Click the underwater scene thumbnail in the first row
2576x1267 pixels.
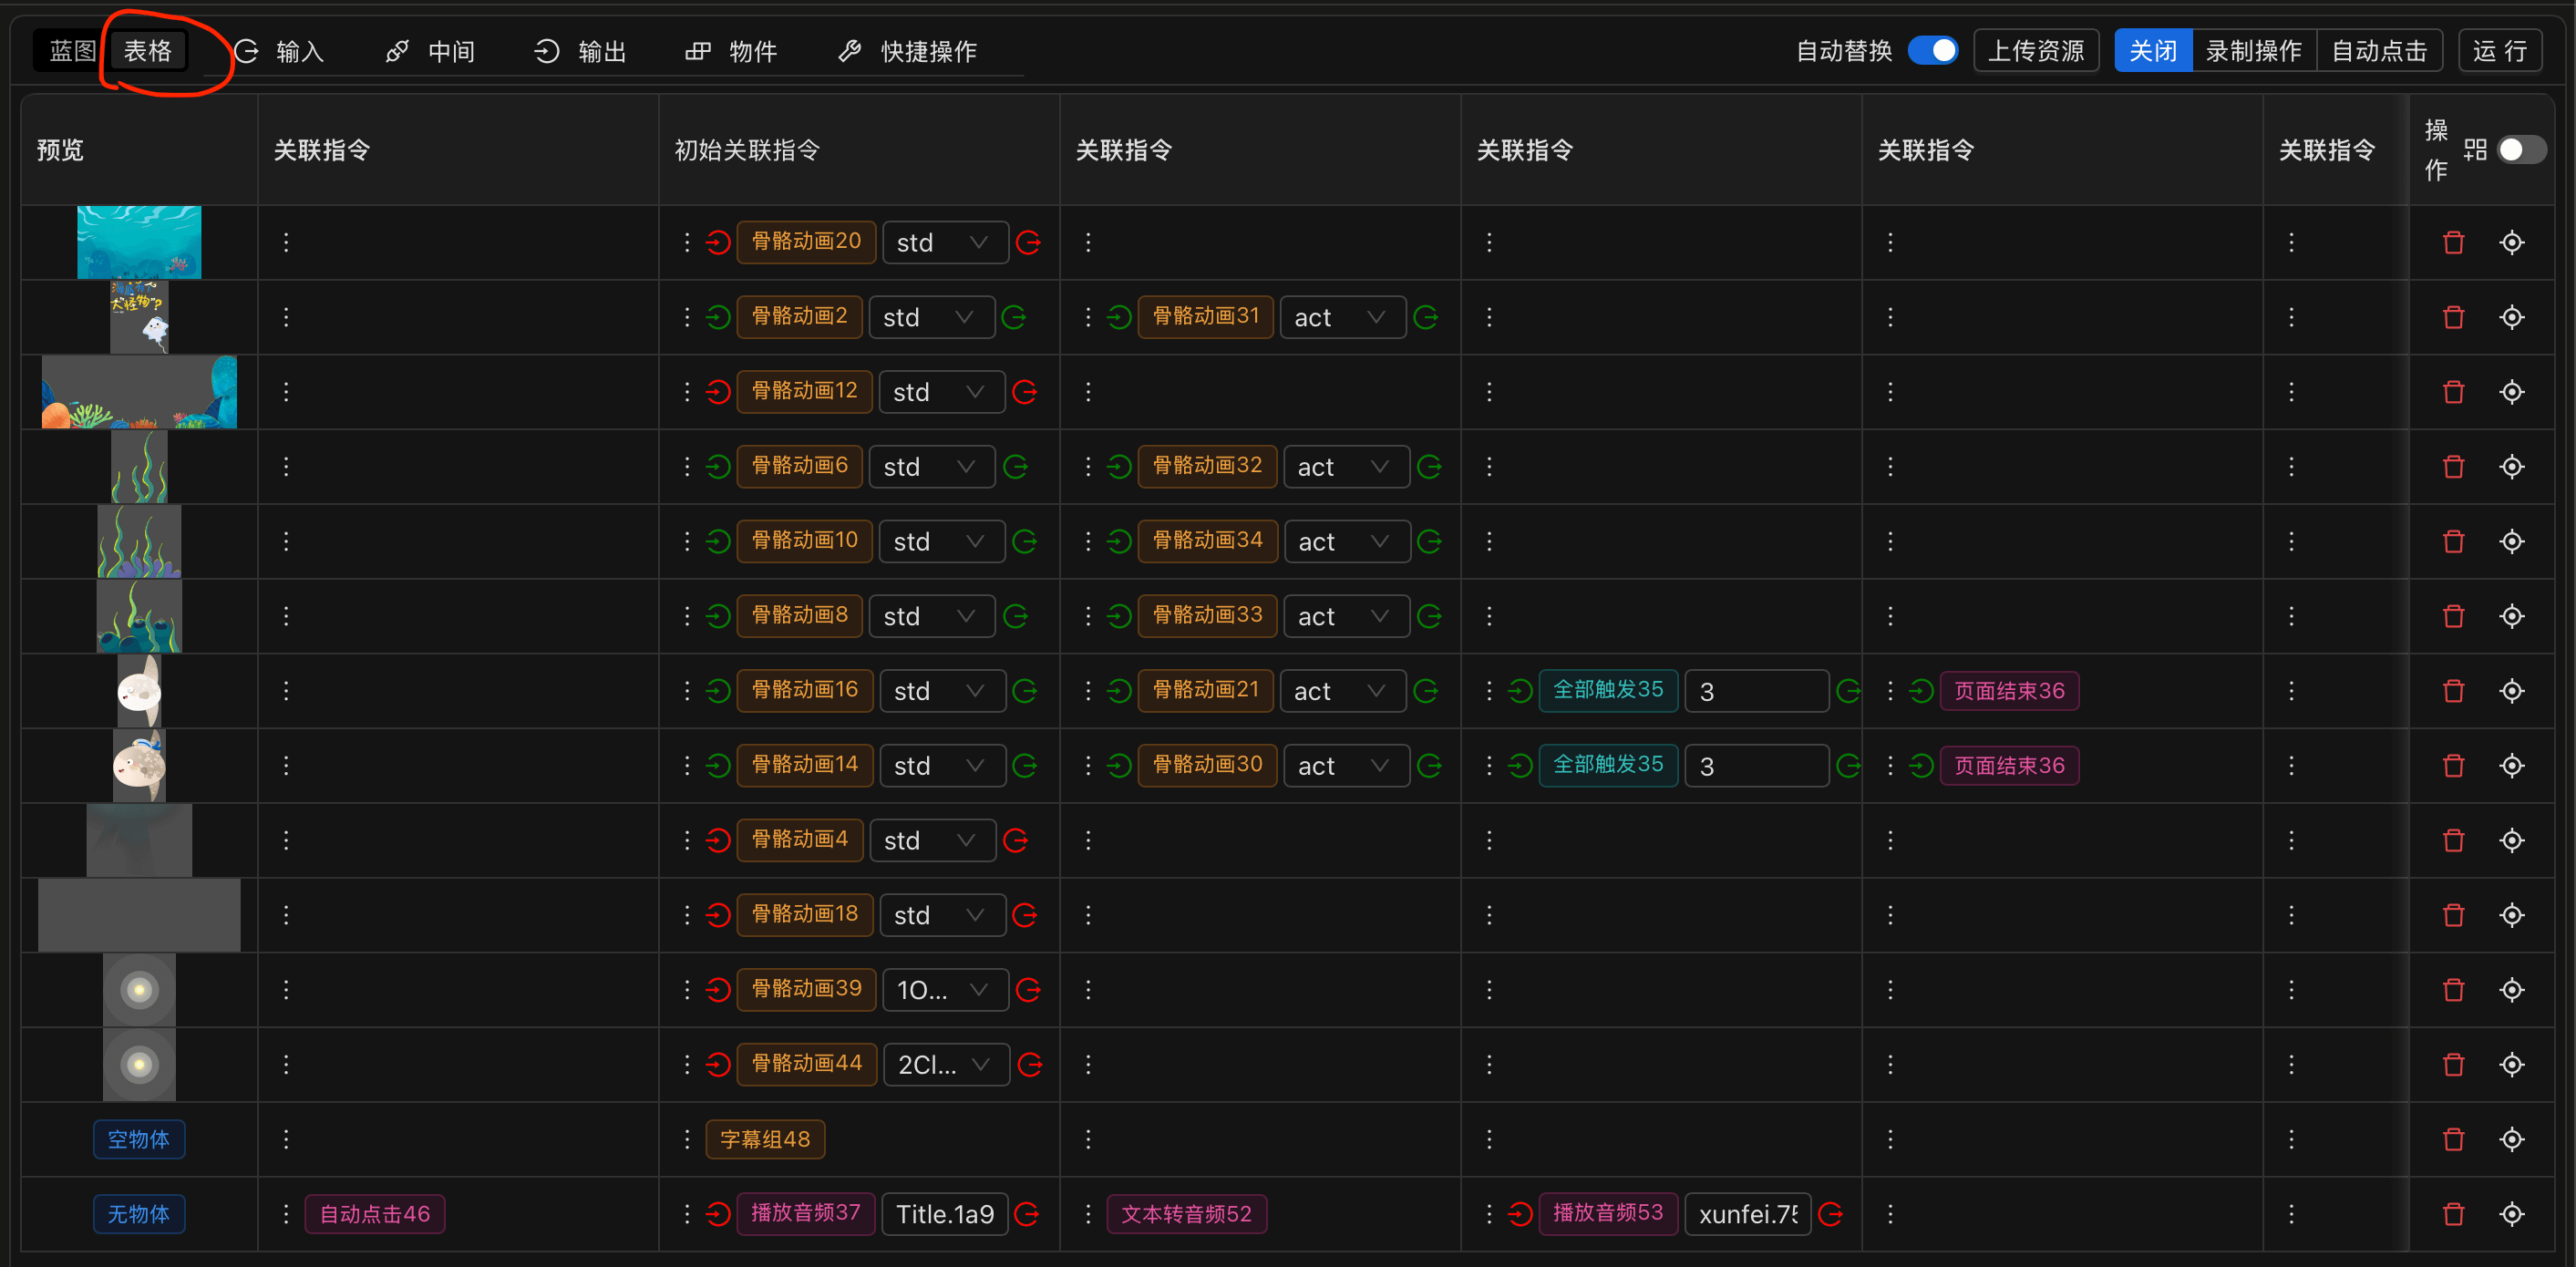[139, 241]
